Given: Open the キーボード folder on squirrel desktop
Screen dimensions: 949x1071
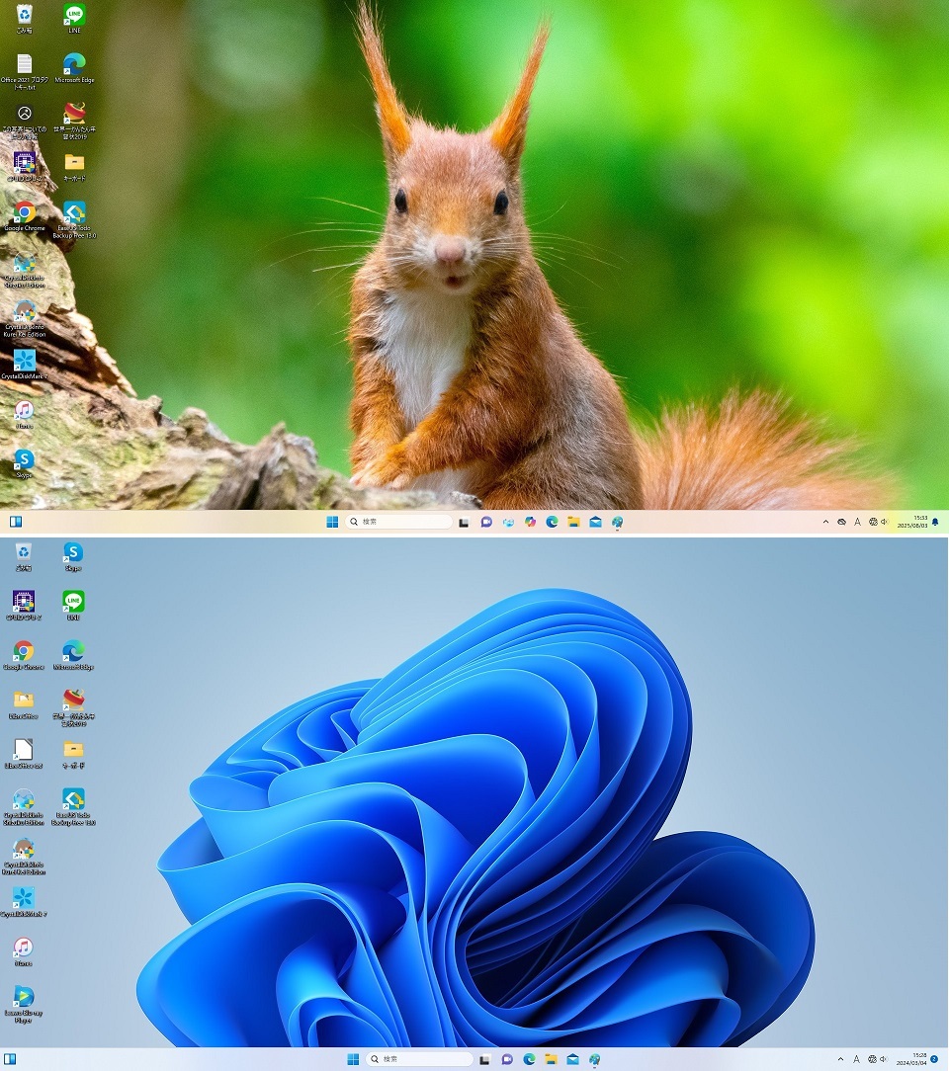Looking at the screenshot, I should 74,167.
